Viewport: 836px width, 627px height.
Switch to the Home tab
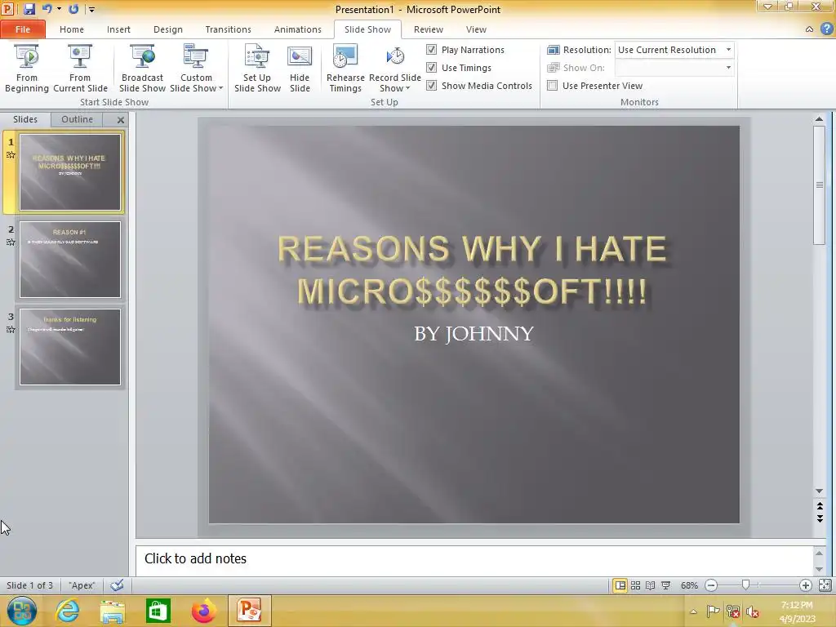(72, 29)
